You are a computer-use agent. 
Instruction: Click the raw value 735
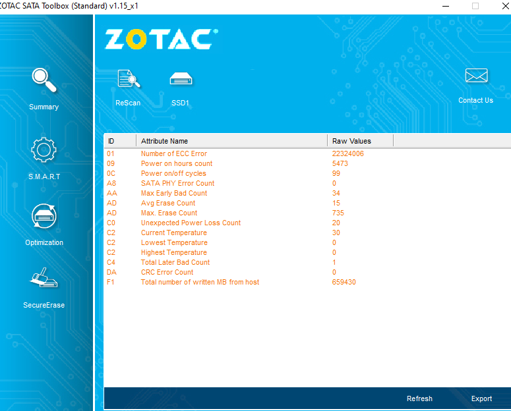[338, 213]
